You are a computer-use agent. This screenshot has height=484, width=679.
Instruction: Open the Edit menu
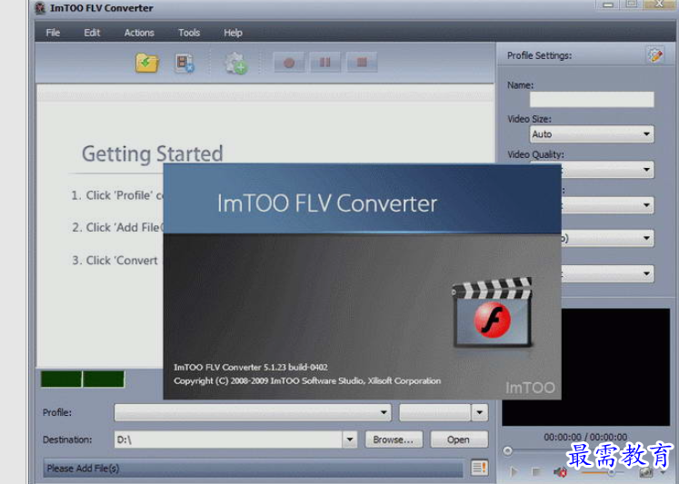point(92,33)
